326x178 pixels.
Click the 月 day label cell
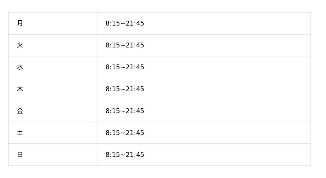point(20,24)
